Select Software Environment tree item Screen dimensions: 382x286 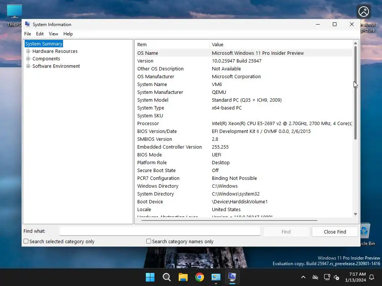coord(56,66)
